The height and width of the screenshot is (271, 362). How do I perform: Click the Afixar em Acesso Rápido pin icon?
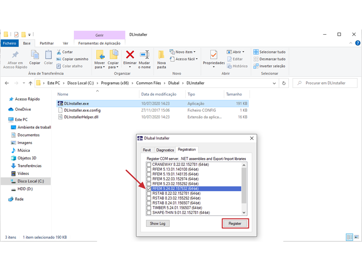pos(15,55)
